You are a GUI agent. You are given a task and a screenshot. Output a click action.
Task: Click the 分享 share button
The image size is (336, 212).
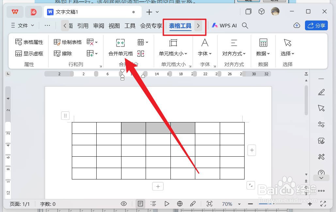pos(316,25)
